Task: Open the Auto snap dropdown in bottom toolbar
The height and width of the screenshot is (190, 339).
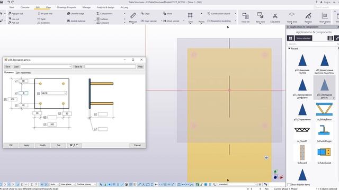Action: [x=54, y=185]
